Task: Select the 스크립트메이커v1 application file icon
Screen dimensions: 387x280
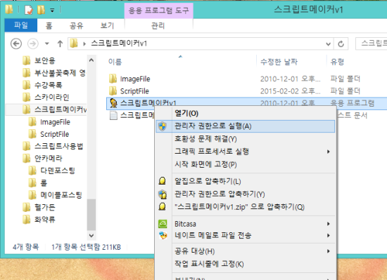Action: [113, 103]
